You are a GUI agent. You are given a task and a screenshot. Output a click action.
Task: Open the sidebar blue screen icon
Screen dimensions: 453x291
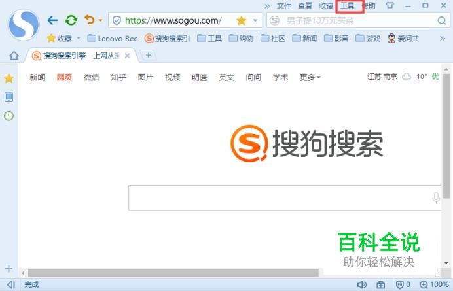tap(9, 97)
